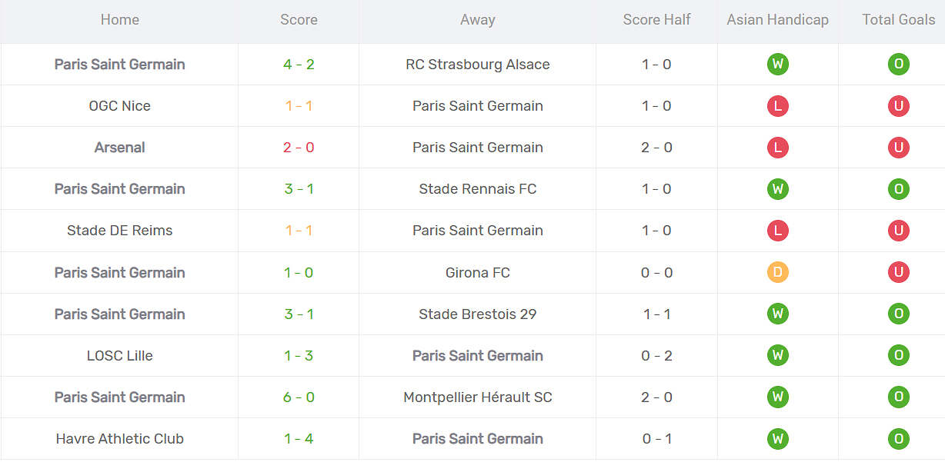This screenshot has height=462, width=945.
Task: Click the O badge for Havre Athletic Club match
Action: [898, 439]
